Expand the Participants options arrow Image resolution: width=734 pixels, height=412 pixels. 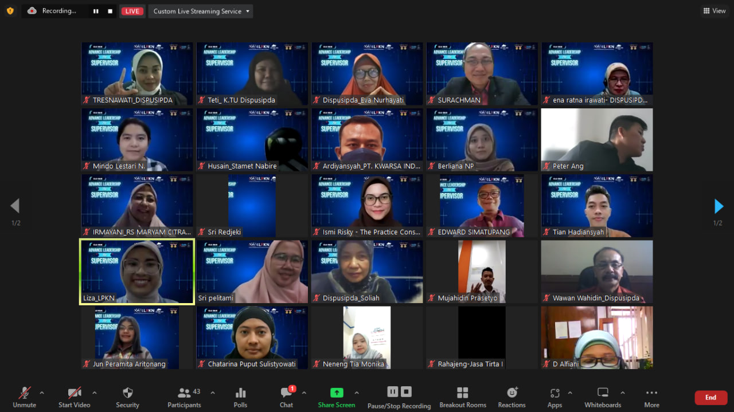(x=213, y=393)
